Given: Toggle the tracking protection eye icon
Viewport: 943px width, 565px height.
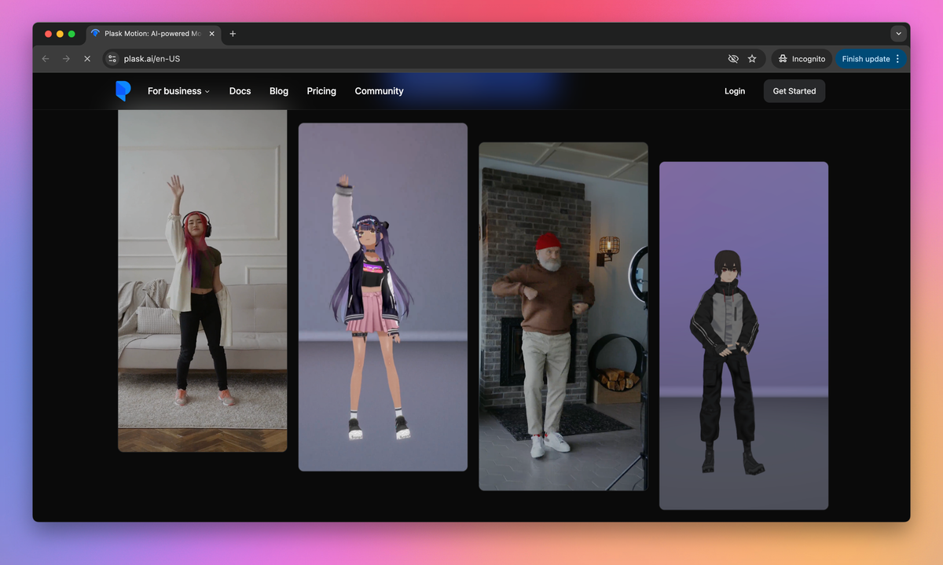Looking at the screenshot, I should (733, 59).
